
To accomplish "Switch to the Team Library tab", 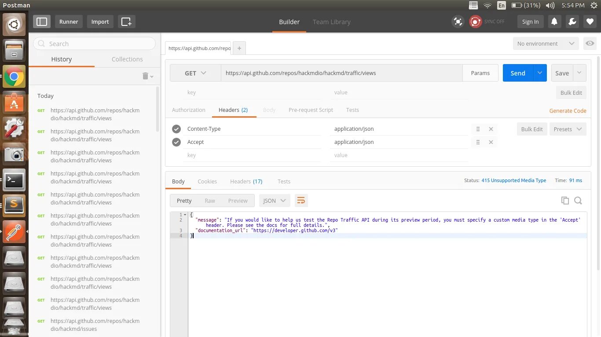I will 331,22.
